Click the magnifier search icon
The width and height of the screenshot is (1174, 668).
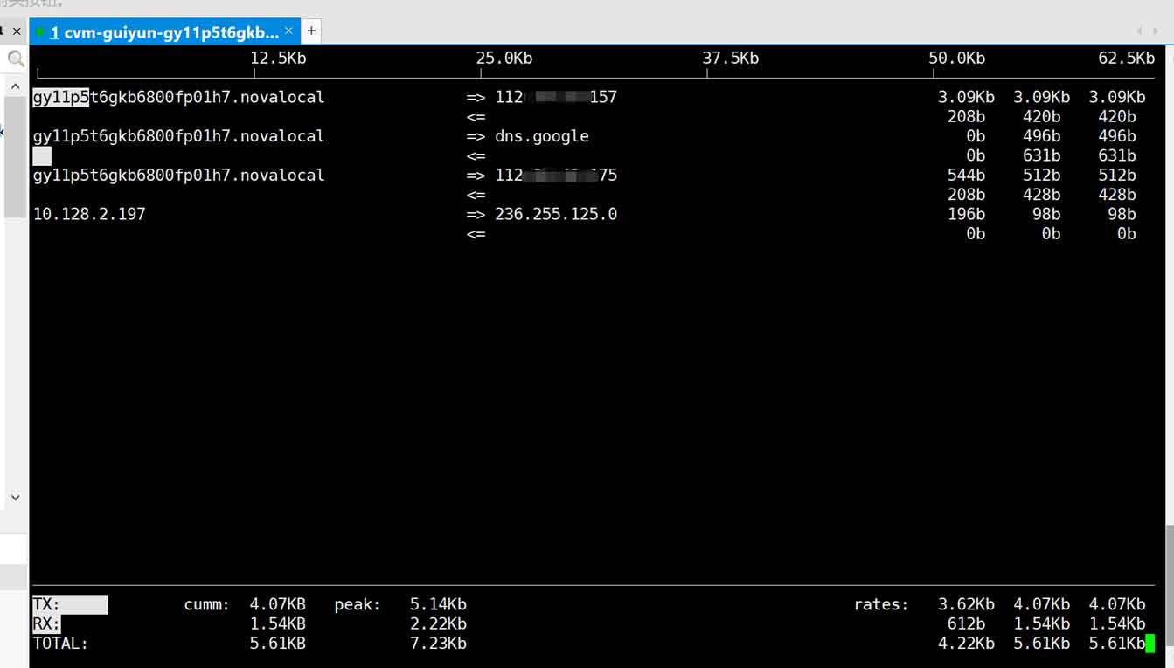click(16, 59)
